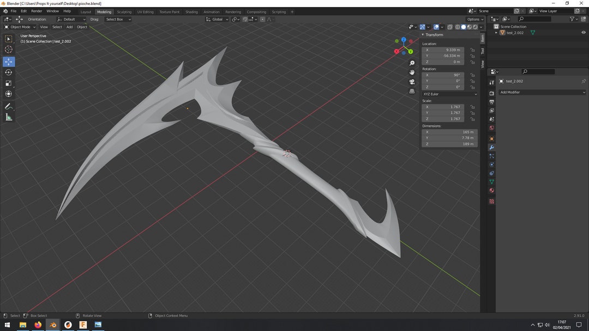589x331 pixels.
Task: Open the Object Mode dropdown
Action: click(20, 27)
